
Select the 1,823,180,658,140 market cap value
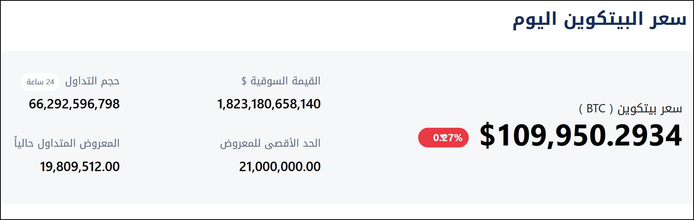click(x=269, y=104)
